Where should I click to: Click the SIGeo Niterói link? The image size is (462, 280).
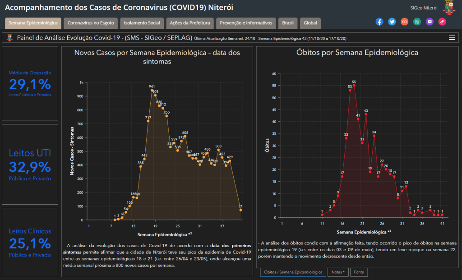424,8
